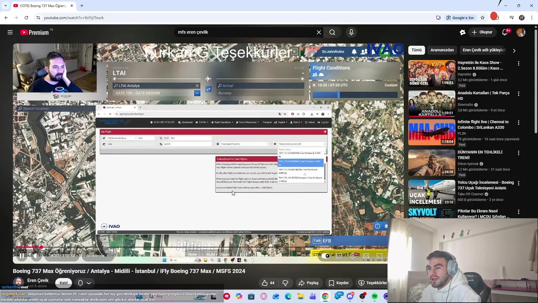Image resolution: width=538 pixels, height=303 pixels.
Task: Show more filter chips with right arrow
Action: pyautogui.click(x=514, y=50)
